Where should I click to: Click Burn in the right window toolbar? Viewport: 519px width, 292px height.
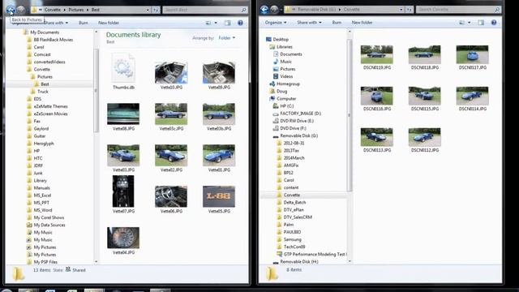pyautogui.click(x=337, y=23)
